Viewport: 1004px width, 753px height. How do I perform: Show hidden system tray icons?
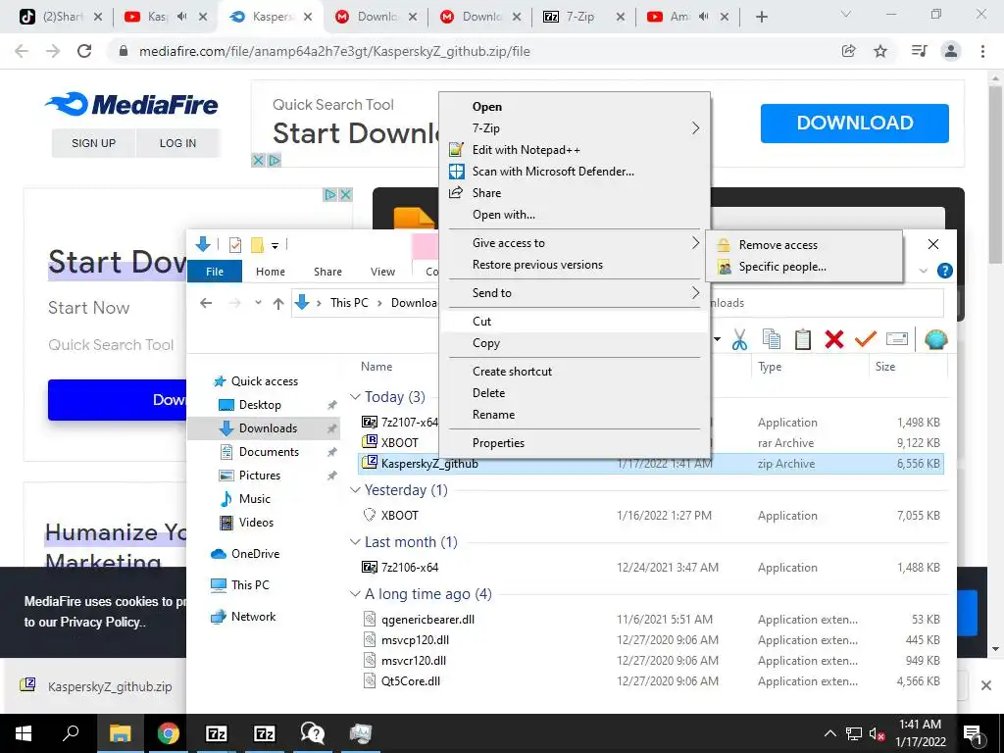pos(829,733)
